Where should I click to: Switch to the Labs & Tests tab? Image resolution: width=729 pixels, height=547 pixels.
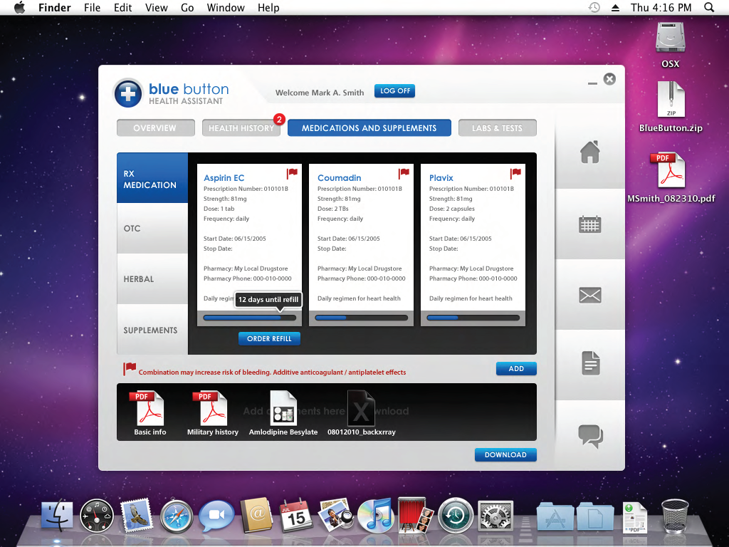[497, 128]
